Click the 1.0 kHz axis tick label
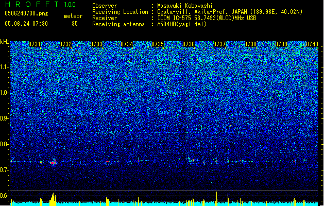324x206 pixels. pos(5,93)
